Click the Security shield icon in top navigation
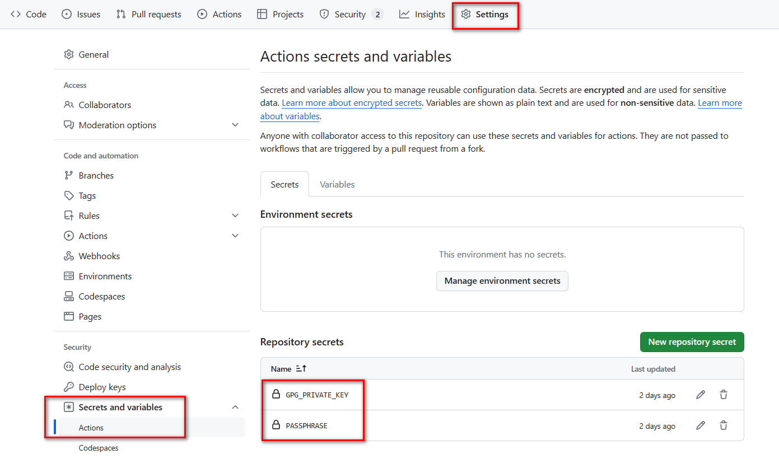 tap(324, 15)
